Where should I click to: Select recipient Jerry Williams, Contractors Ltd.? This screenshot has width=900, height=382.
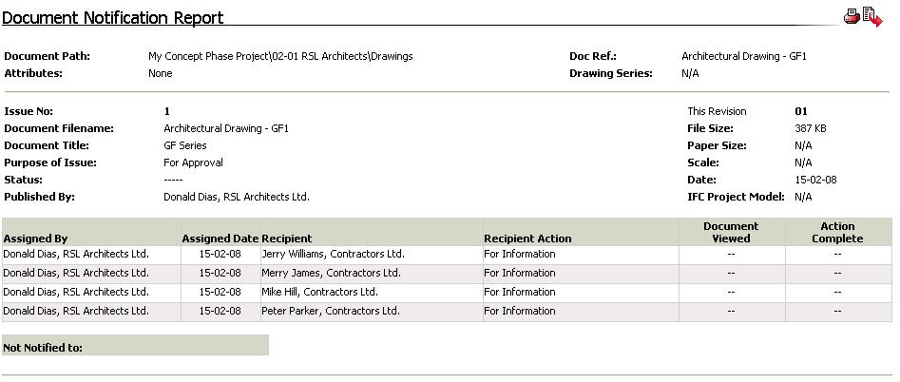(x=333, y=254)
